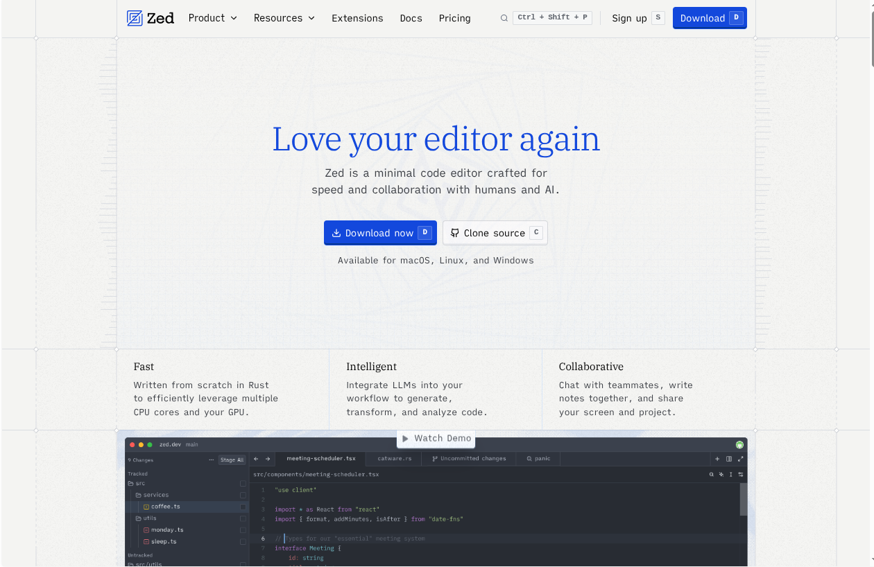The height and width of the screenshot is (567, 874).
Task: Click the Zed logo icon
Action: 135,18
